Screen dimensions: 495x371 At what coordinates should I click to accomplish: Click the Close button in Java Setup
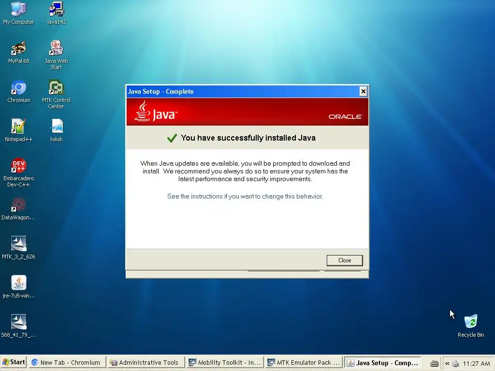(x=345, y=260)
